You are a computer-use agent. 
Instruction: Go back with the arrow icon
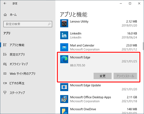(x=5, y=3)
